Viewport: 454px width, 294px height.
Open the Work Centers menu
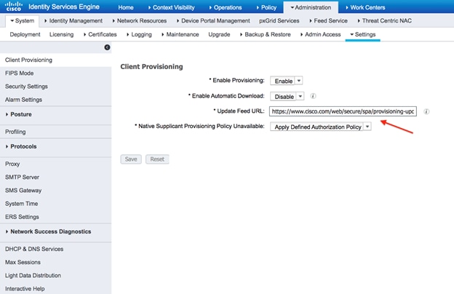click(365, 7)
